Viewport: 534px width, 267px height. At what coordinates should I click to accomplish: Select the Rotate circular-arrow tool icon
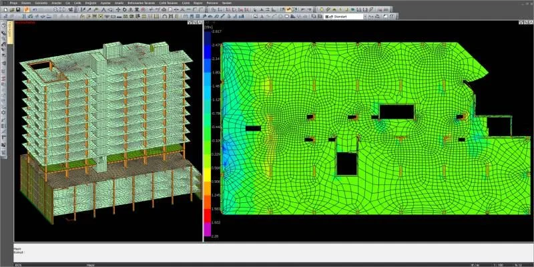(125, 9)
